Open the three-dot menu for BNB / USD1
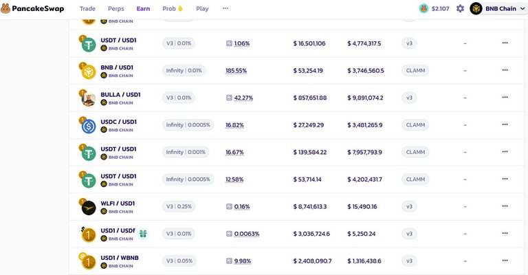This screenshot has width=528, height=275. [505, 70]
